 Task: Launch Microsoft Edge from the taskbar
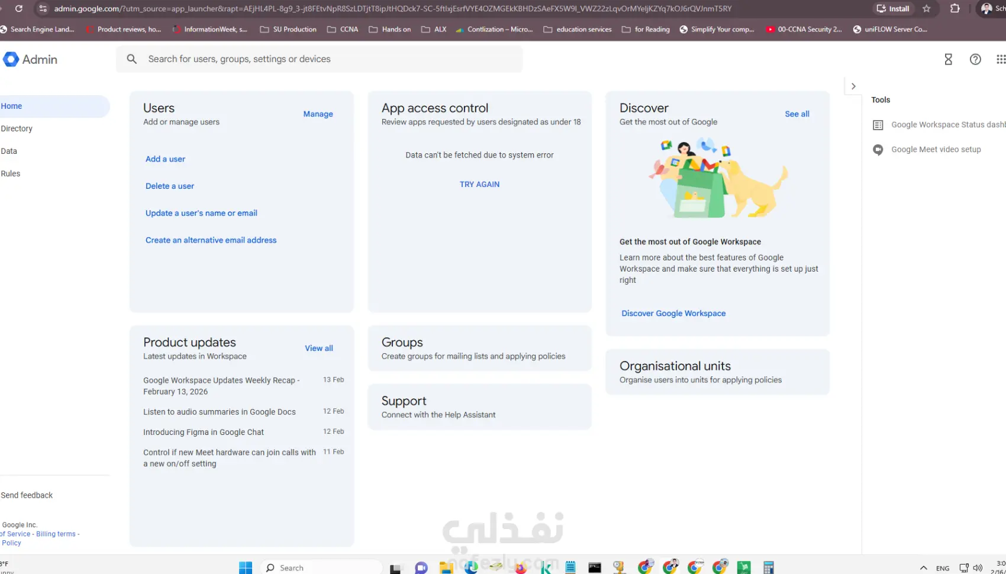471,567
